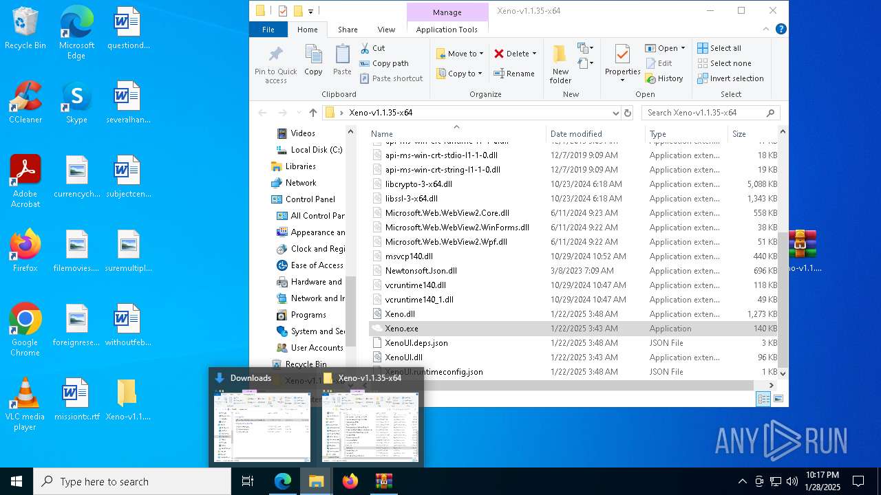
Task: Click Edit in the Open group
Action: pos(659,63)
